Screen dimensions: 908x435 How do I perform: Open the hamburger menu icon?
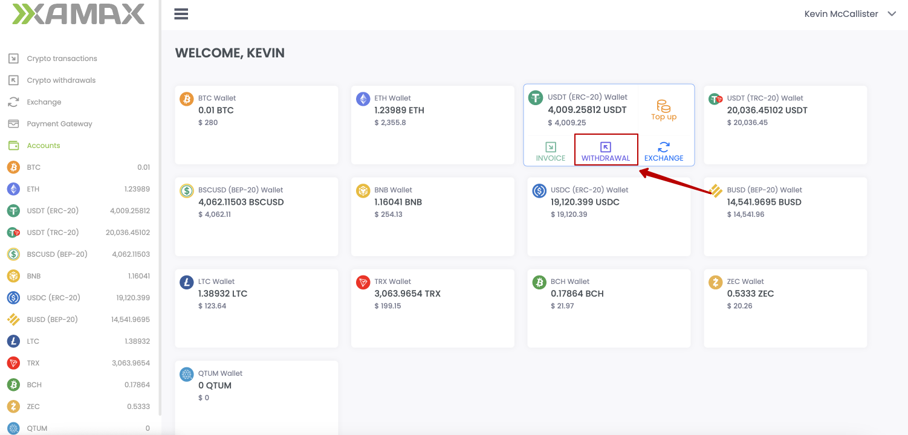[x=181, y=14]
